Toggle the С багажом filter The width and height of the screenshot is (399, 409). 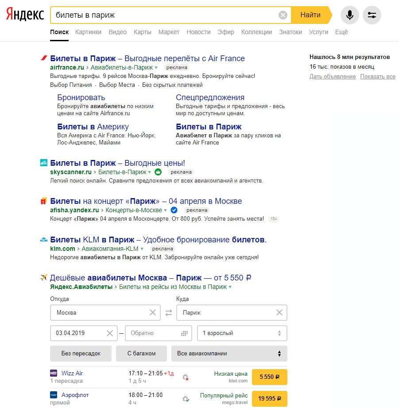coord(141,354)
